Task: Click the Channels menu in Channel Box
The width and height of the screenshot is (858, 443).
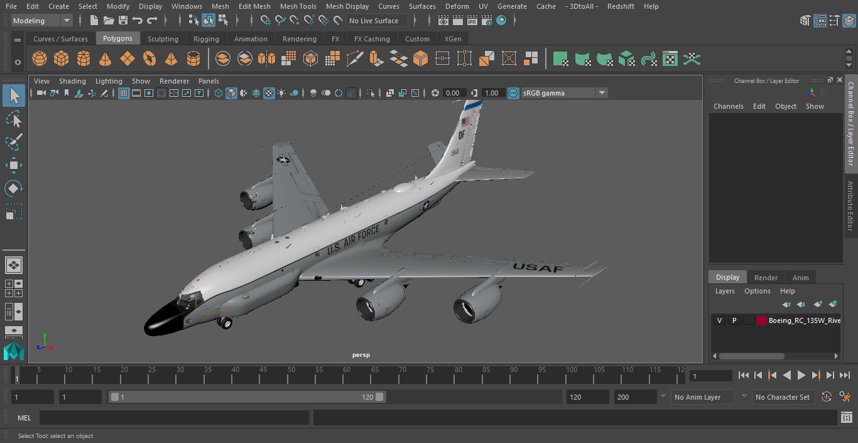Action: pyautogui.click(x=728, y=106)
